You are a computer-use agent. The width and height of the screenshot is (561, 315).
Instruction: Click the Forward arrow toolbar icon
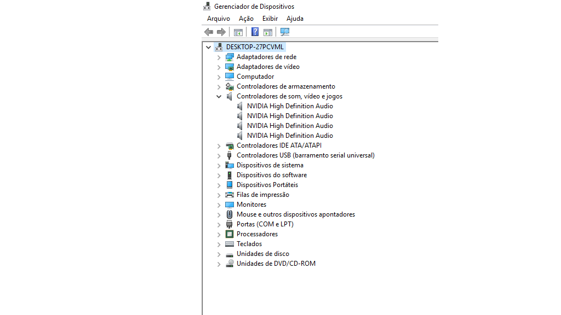coord(221,32)
